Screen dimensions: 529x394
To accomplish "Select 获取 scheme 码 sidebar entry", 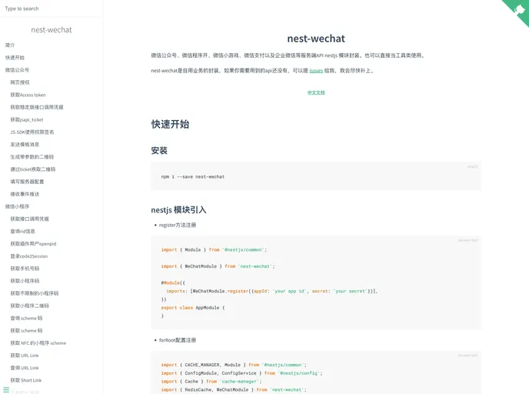I will pyautogui.click(x=26, y=331).
